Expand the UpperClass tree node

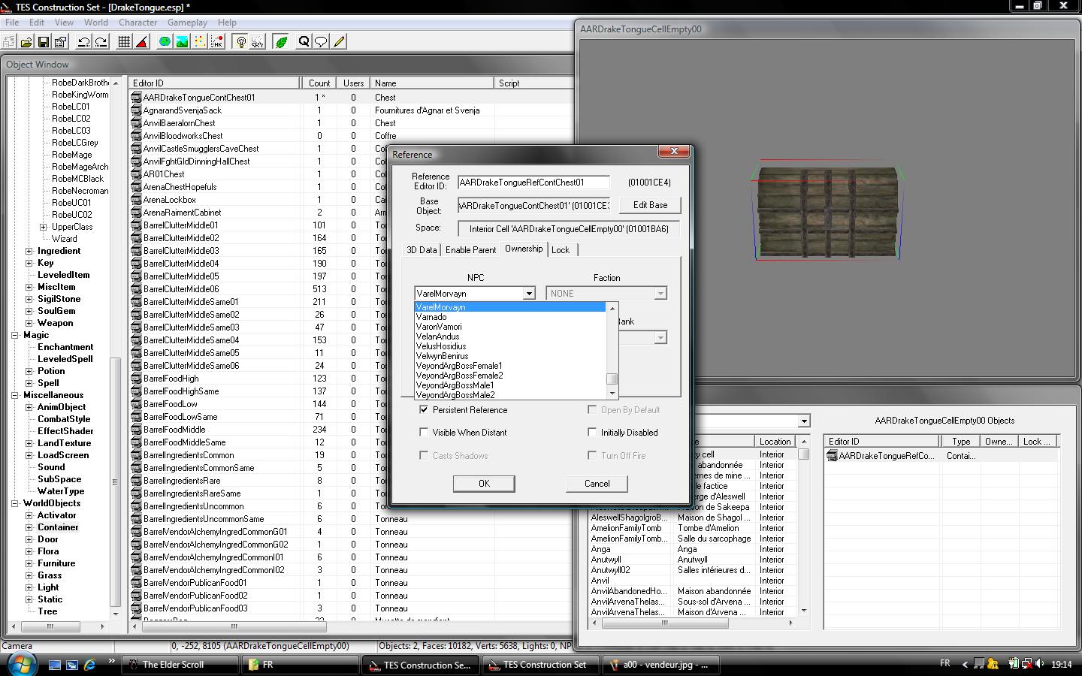pyautogui.click(x=43, y=227)
